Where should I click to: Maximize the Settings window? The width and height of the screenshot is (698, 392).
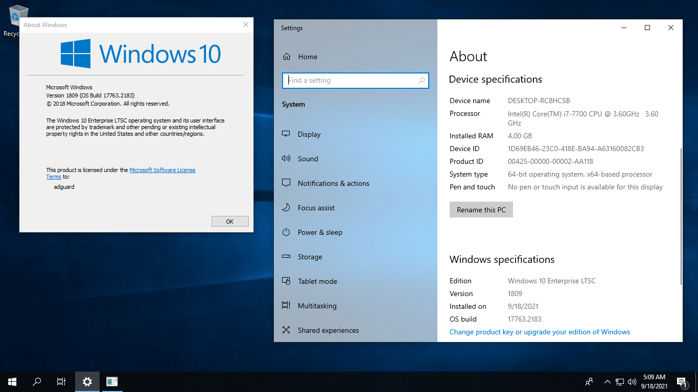pyautogui.click(x=647, y=28)
